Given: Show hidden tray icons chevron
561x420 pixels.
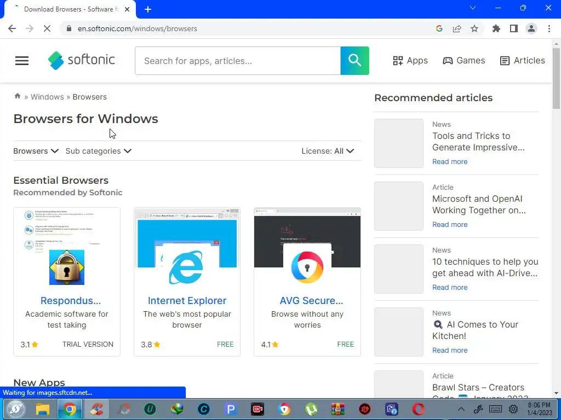Looking at the screenshot, I should coord(461,409).
